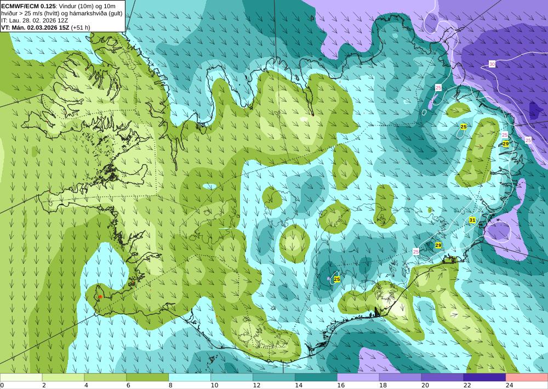Click the bright cyan 8–10 m/s legend swatch
Image resolution: width=548 pixels, height=389 pixels.
click(x=190, y=377)
